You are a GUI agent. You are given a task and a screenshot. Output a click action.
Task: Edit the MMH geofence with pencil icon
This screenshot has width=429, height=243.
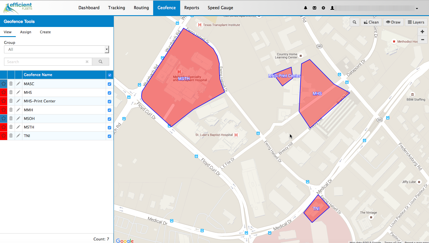(x=18, y=110)
